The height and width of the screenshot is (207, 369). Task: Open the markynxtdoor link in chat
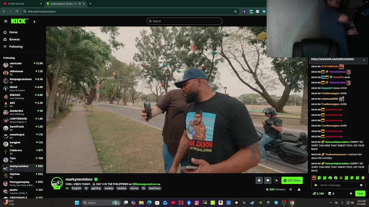332,59
